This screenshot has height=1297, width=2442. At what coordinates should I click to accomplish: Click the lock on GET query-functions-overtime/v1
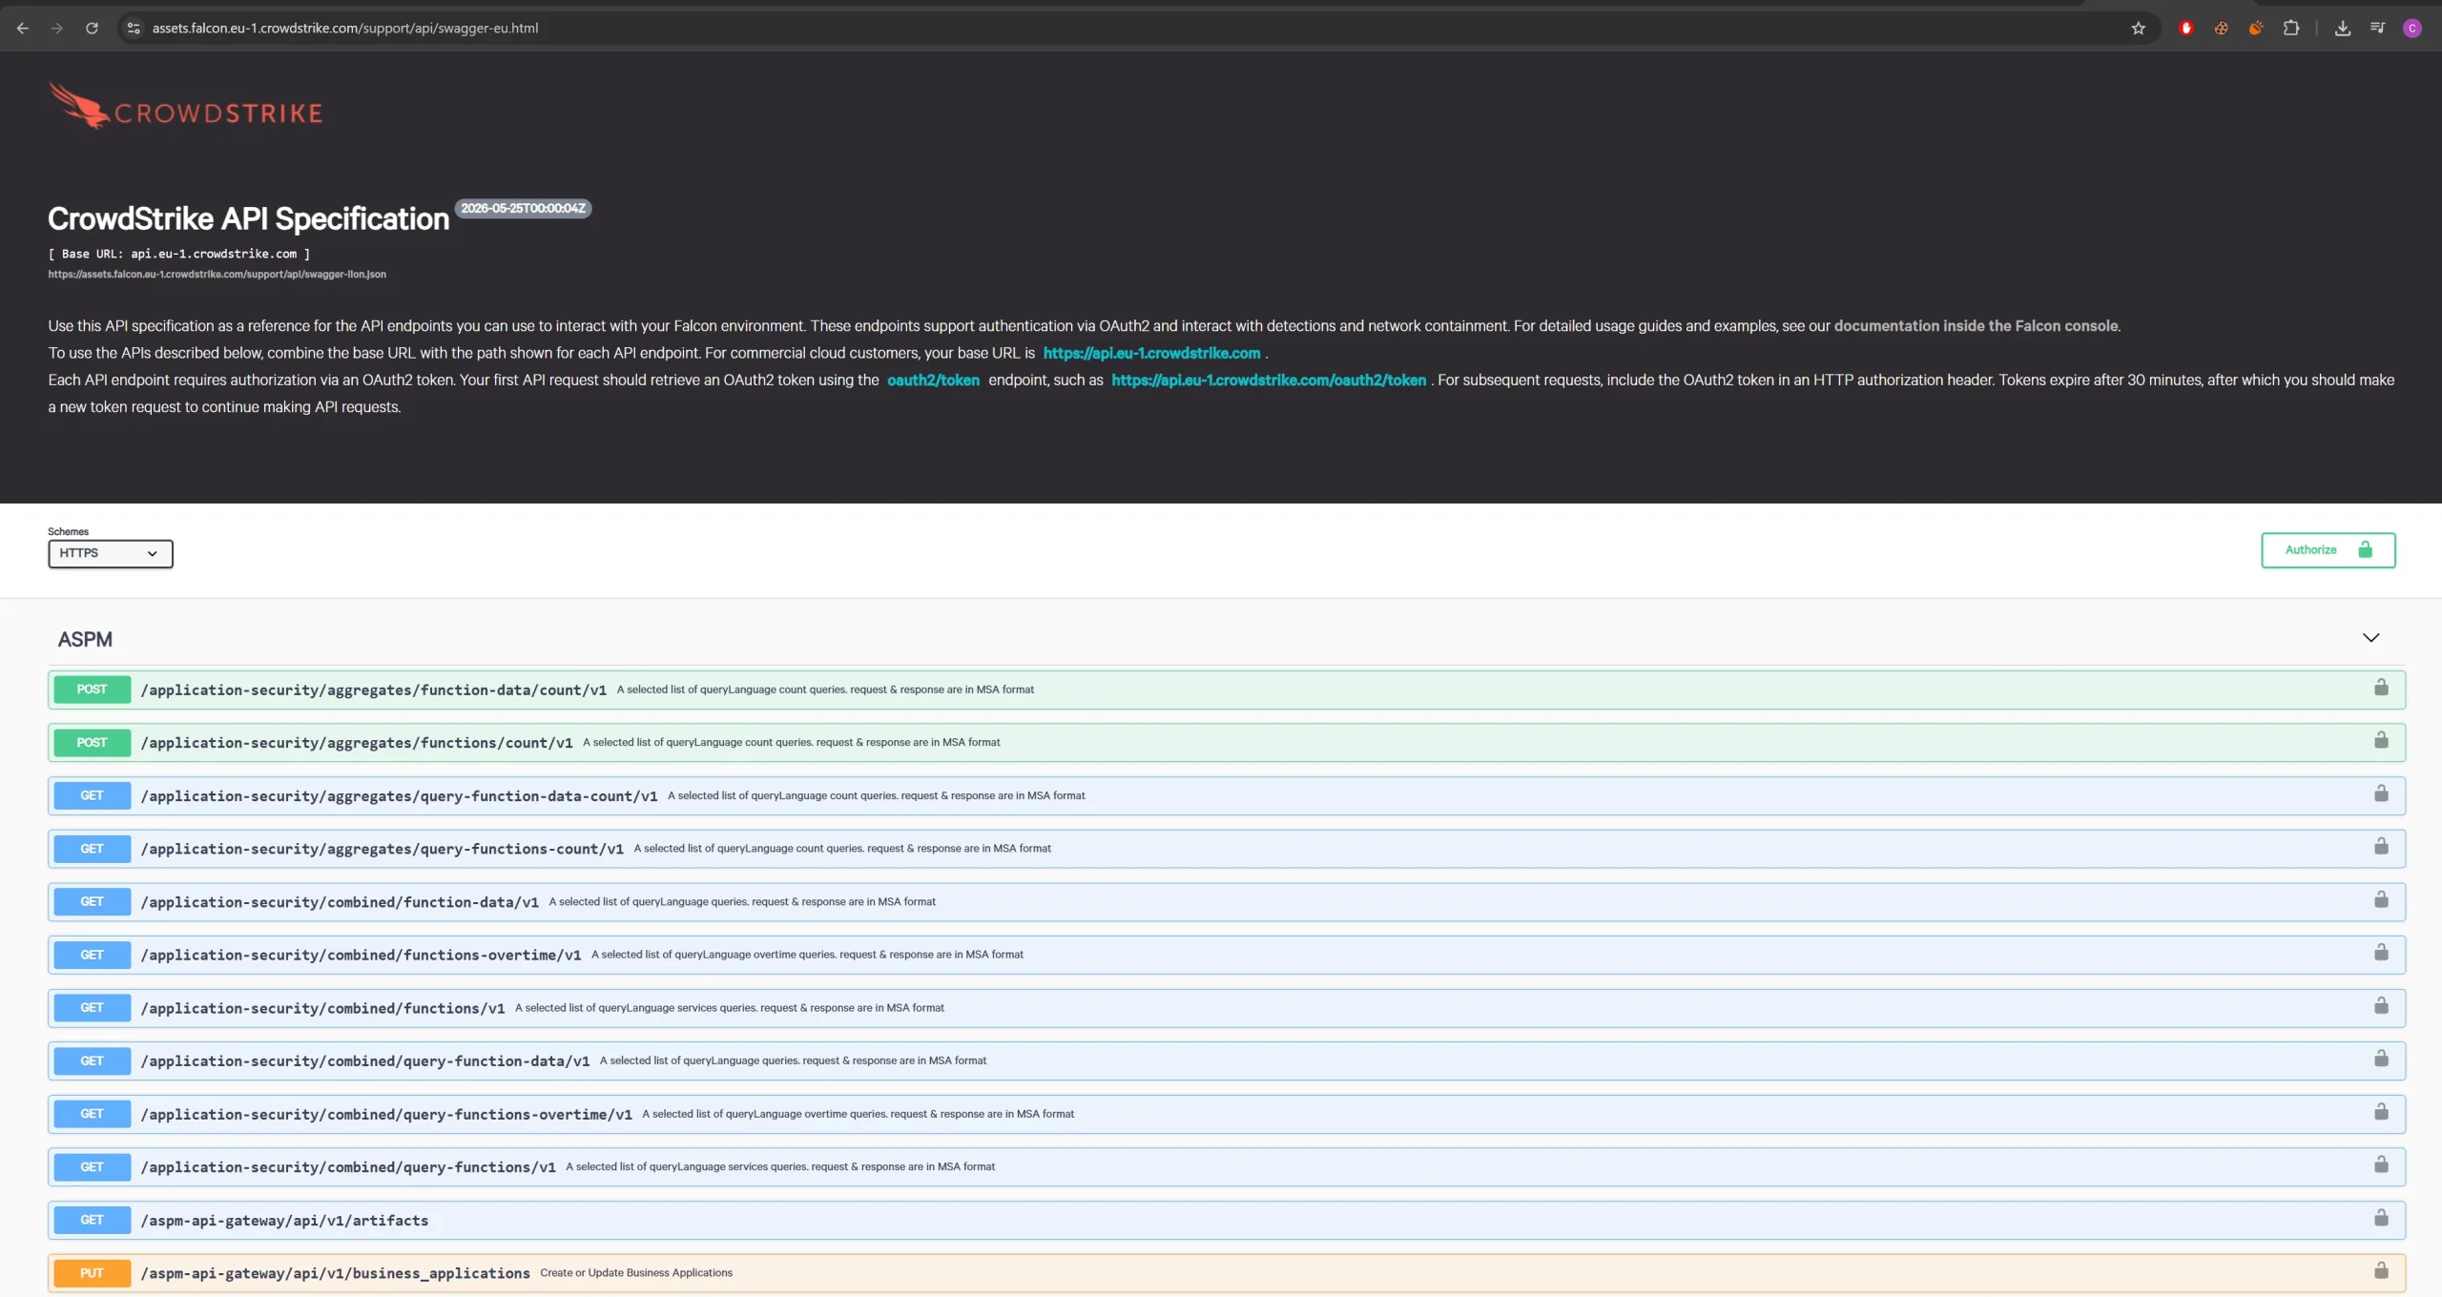(x=2381, y=1112)
